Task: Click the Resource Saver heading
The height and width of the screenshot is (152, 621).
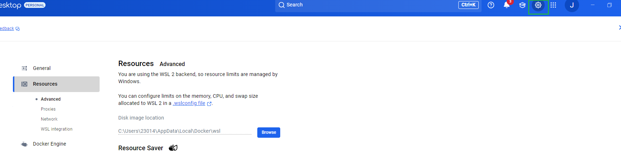Action: tap(140, 148)
